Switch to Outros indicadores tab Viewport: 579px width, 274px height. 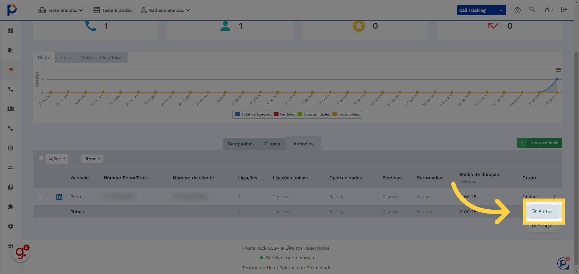click(x=102, y=57)
